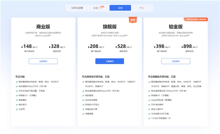Click the 旁路模式 feature text

[23, 100]
